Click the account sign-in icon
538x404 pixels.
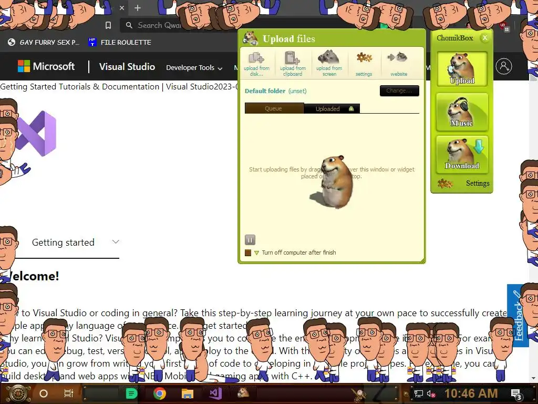click(x=504, y=66)
